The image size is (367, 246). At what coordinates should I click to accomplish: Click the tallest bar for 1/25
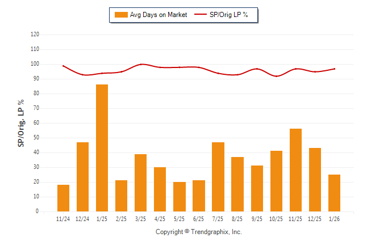point(102,148)
